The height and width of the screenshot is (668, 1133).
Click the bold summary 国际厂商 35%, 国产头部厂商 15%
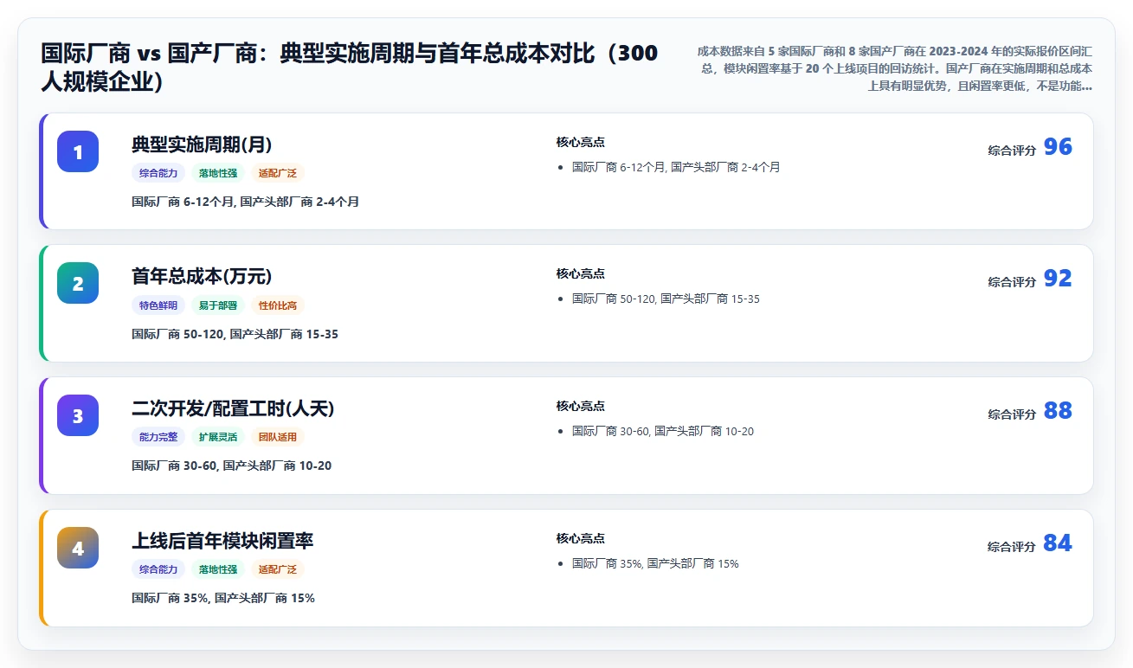223,598
